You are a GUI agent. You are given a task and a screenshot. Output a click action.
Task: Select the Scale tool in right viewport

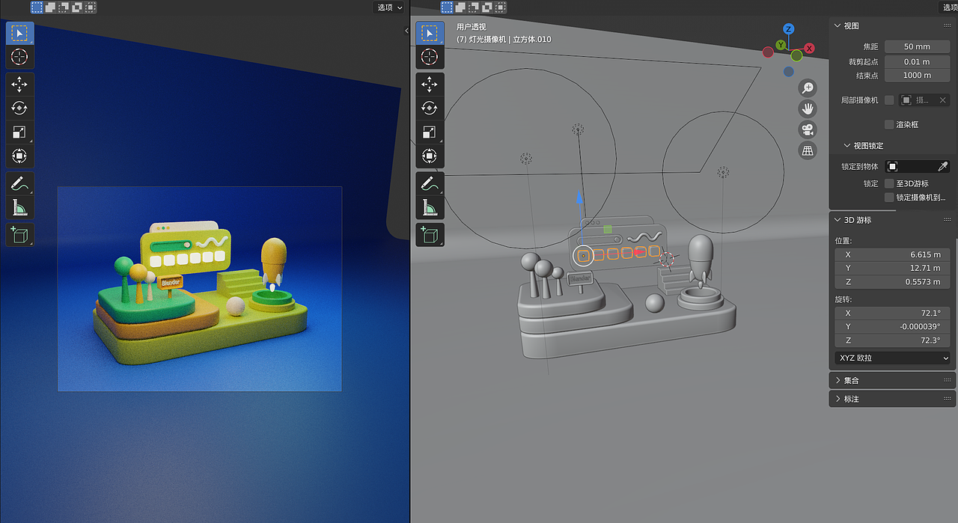click(430, 132)
